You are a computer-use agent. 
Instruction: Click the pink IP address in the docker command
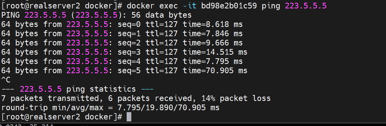point(306,6)
